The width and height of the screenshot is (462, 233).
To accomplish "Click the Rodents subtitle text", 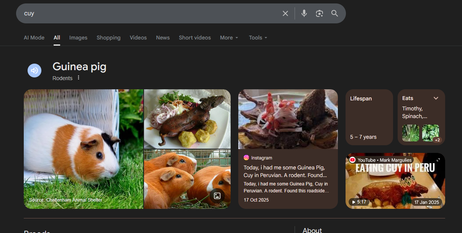I will coord(62,78).
